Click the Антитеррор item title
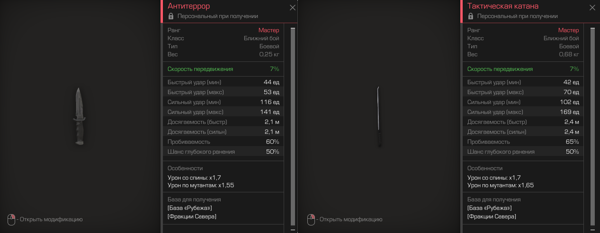Screen dimensions: 600x233 click(x=189, y=6)
